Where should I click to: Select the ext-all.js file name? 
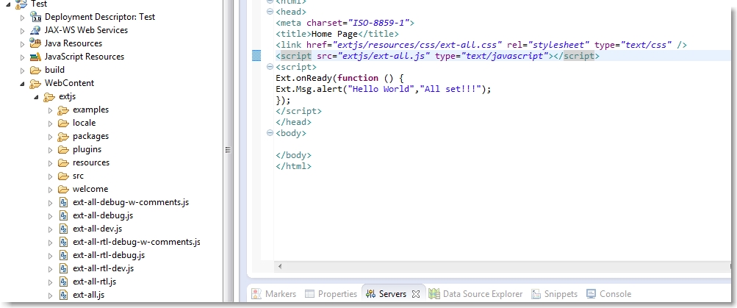click(x=88, y=295)
